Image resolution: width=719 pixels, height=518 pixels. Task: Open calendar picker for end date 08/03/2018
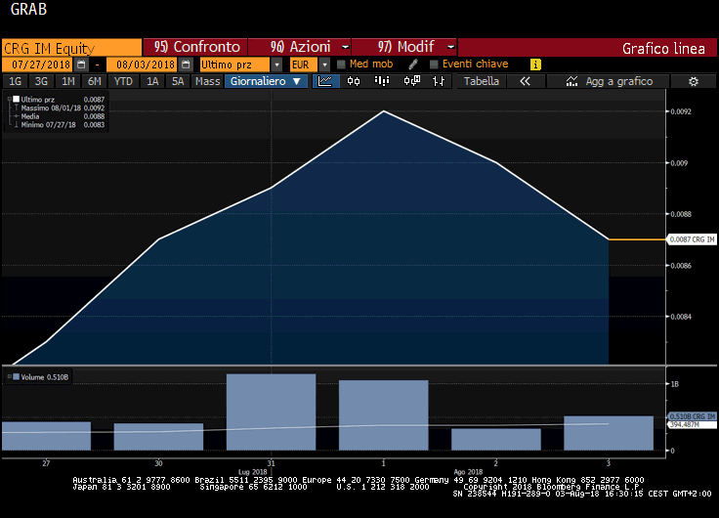coord(185,65)
